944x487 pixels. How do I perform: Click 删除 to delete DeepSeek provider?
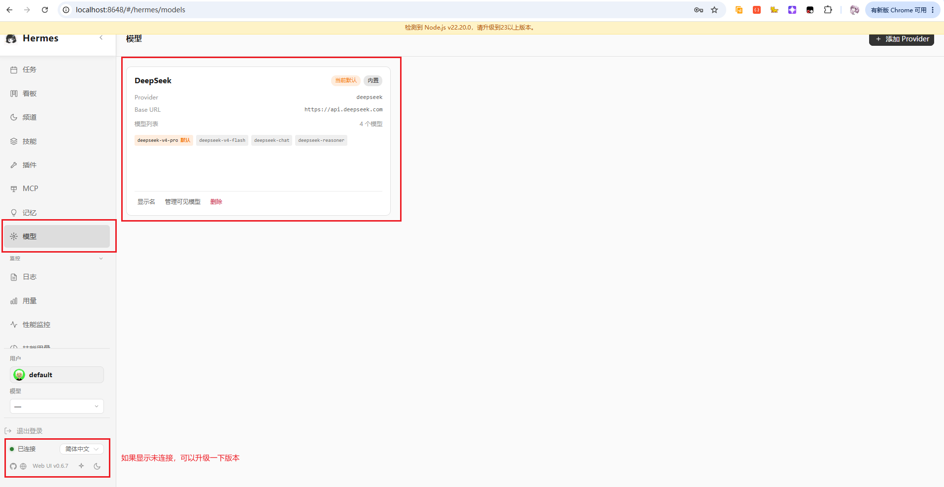pos(216,202)
